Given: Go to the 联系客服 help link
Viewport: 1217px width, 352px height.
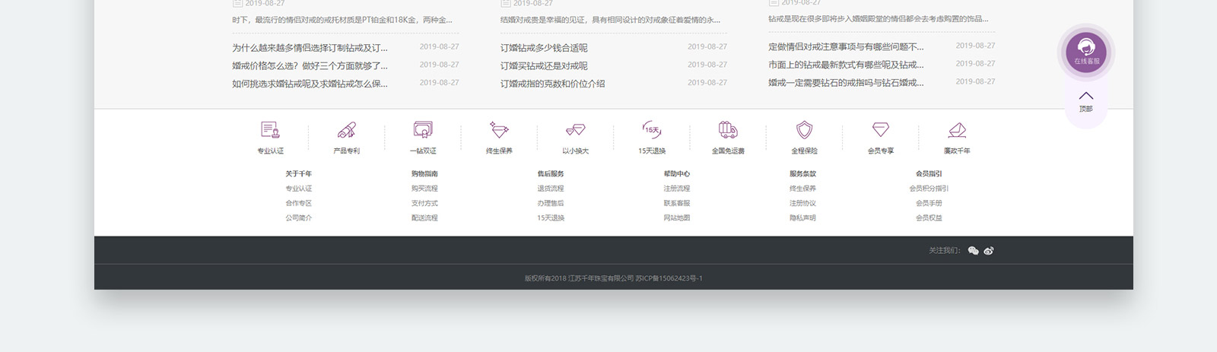Looking at the screenshot, I should (x=676, y=203).
